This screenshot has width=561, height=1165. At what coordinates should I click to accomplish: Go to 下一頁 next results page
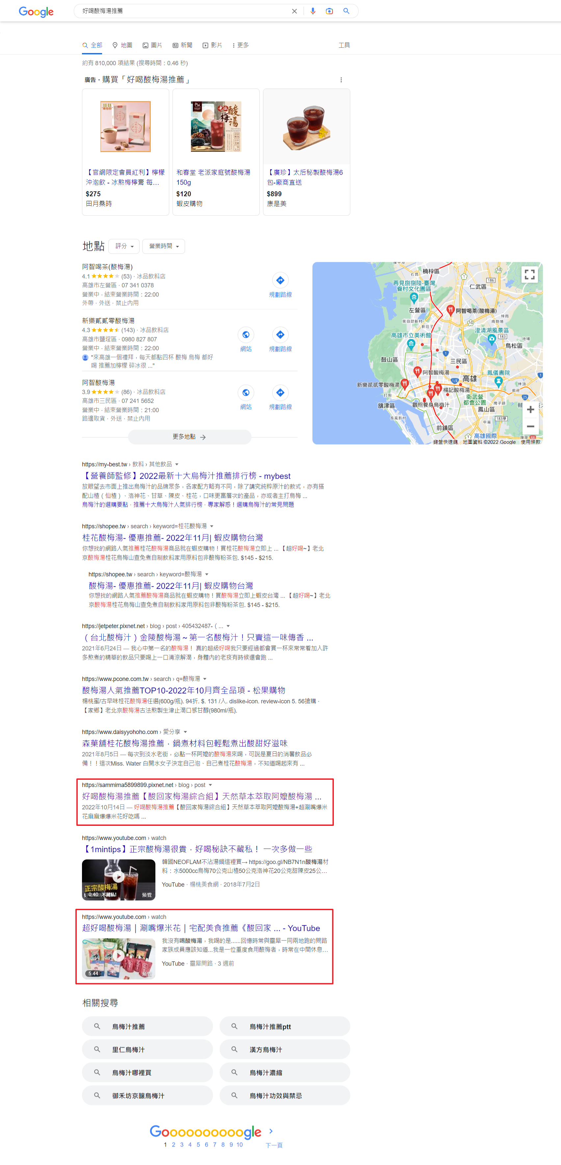tap(274, 1145)
